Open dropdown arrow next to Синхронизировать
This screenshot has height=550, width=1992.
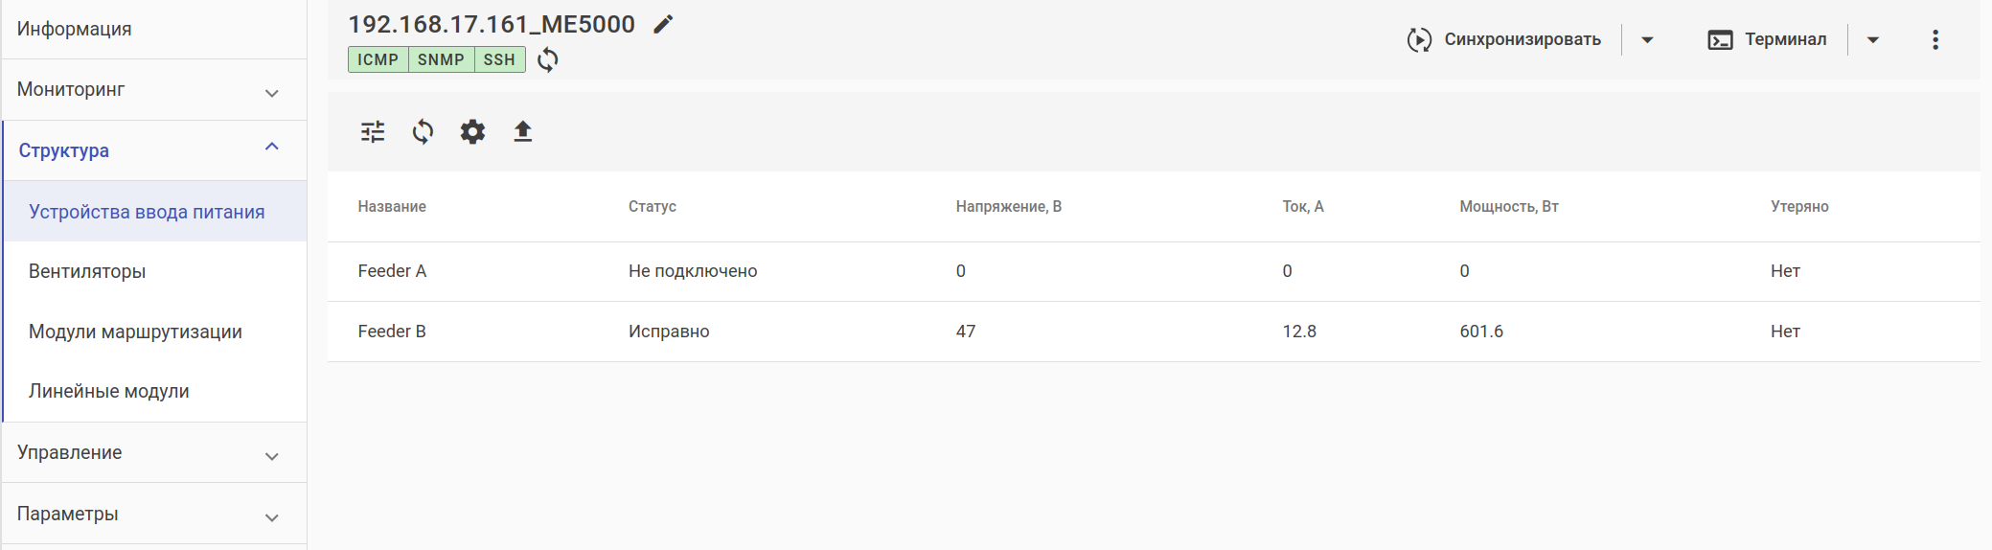1647,39
